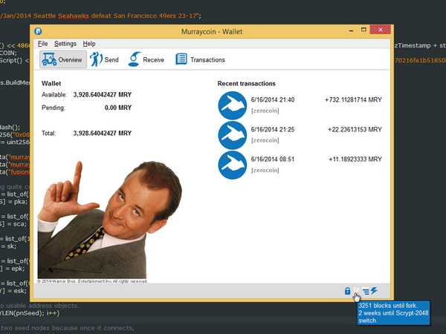The image size is (446, 334).
Task: Close the Murraycoin Wallet window
Action: [381, 30]
